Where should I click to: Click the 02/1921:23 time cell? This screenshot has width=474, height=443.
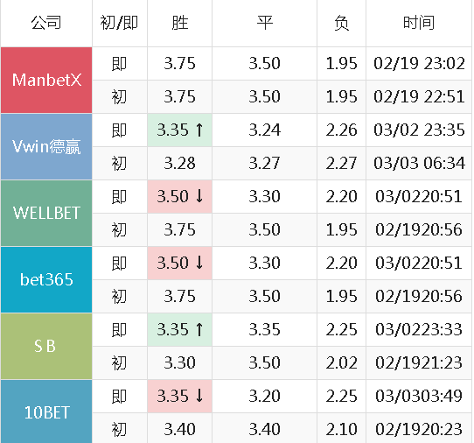click(x=419, y=363)
